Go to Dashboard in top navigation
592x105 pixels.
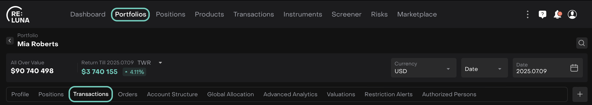[x=88, y=14]
